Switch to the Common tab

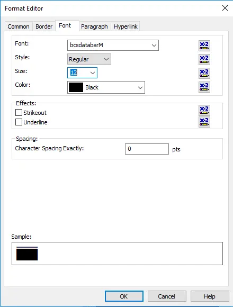pyautogui.click(x=19, y=26)
